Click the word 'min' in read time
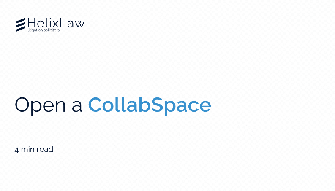The image size is (335, 191). point(27,149)
